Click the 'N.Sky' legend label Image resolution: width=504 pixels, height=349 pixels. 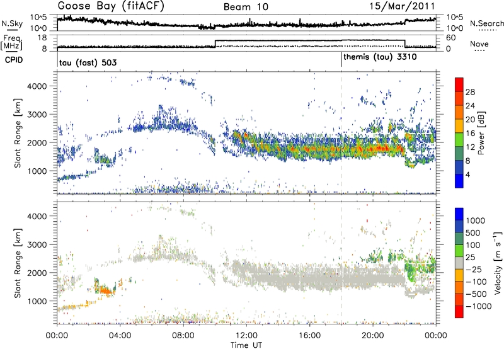click(12, 23)
